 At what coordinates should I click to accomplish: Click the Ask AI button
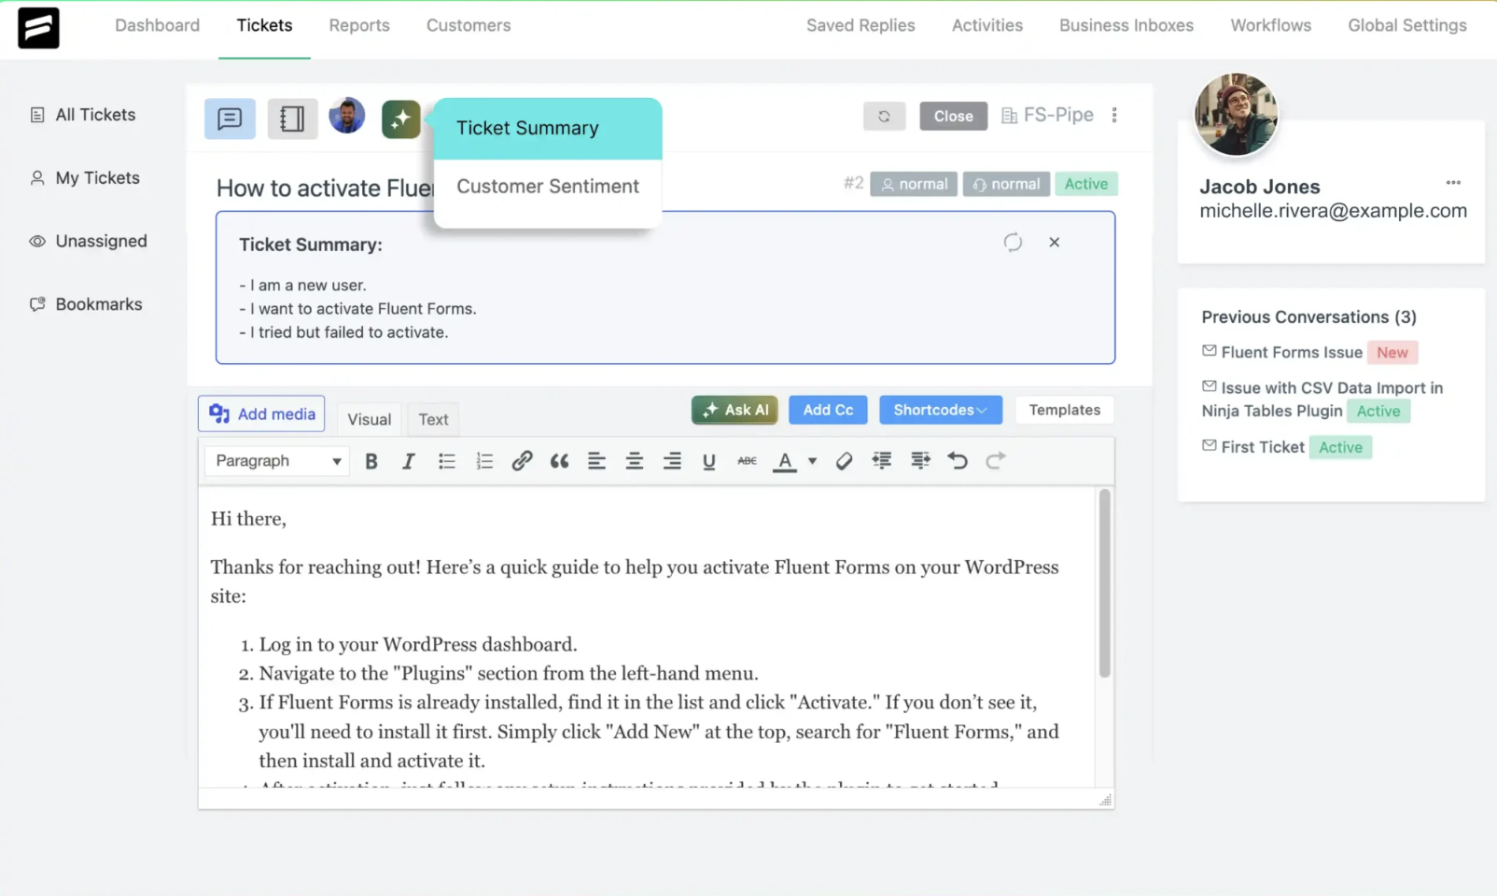click(735, 410)
